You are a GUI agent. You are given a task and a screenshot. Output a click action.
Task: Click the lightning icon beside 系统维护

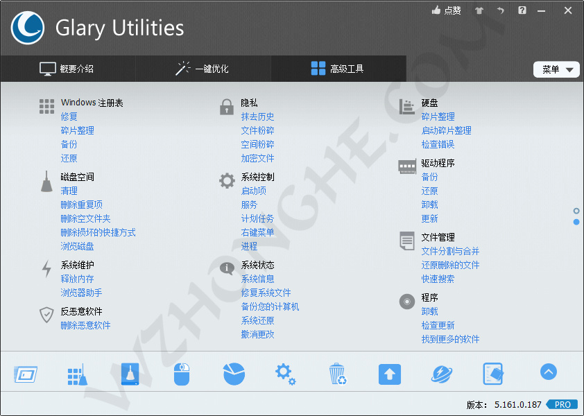45,268
